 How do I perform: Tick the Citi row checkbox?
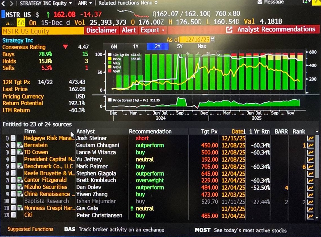13,215
